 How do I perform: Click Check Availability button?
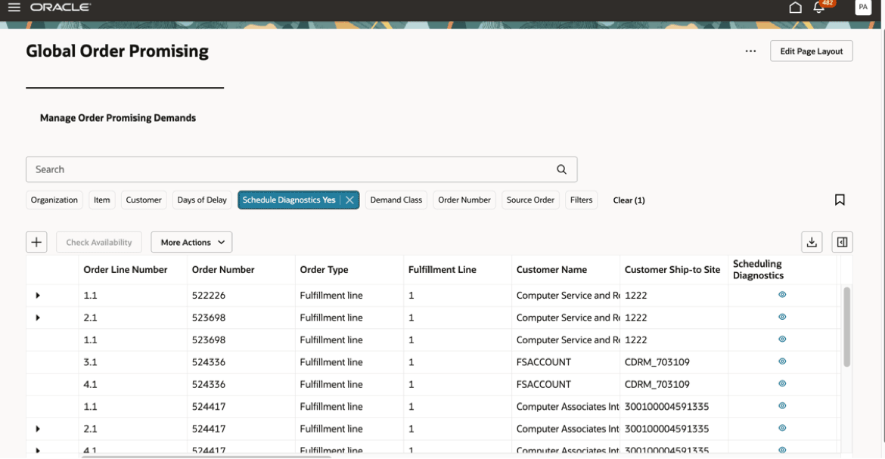pos(99,242)
